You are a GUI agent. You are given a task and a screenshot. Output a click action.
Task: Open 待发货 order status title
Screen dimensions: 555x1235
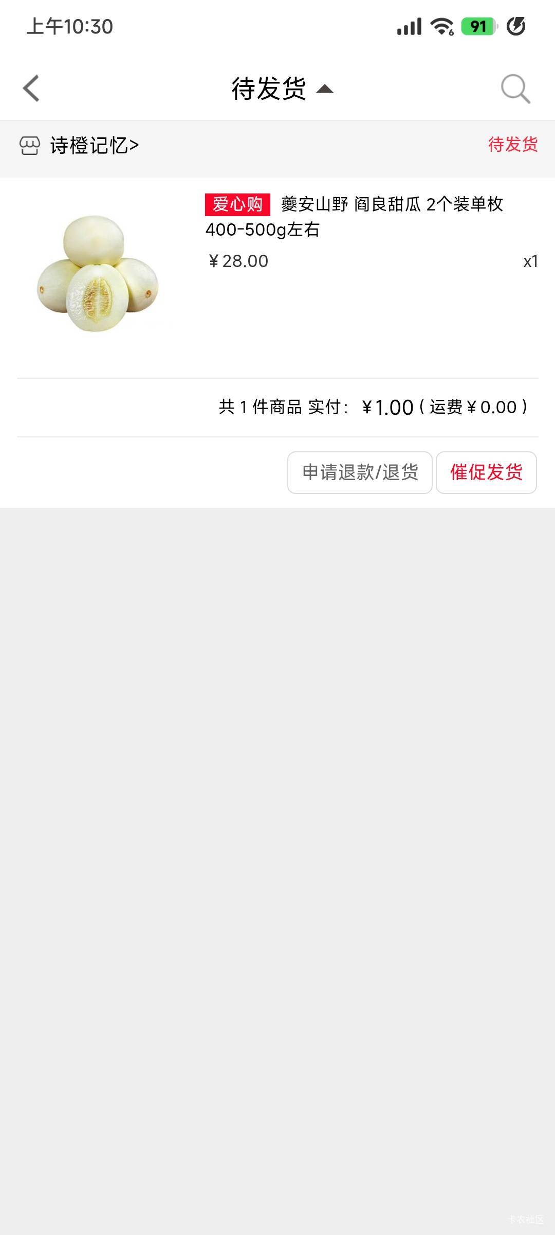tap(269, 89)
